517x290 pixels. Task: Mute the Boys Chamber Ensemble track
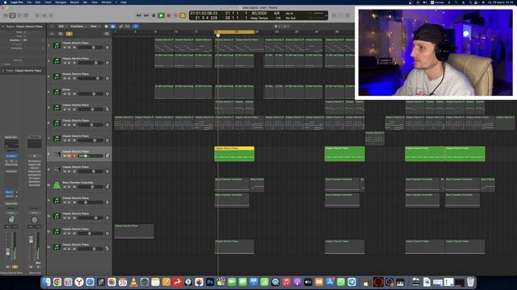click(65, 187)
